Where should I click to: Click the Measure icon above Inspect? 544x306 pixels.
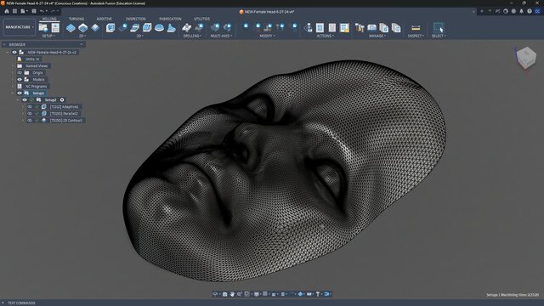tap(416, 28)
